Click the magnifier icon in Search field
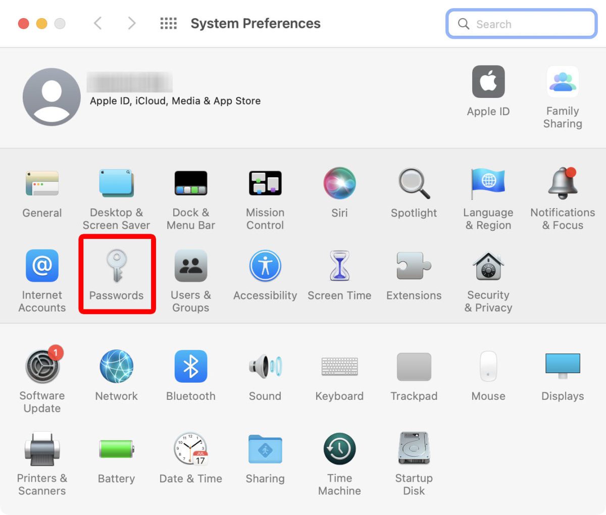 [x=463, y=24]
